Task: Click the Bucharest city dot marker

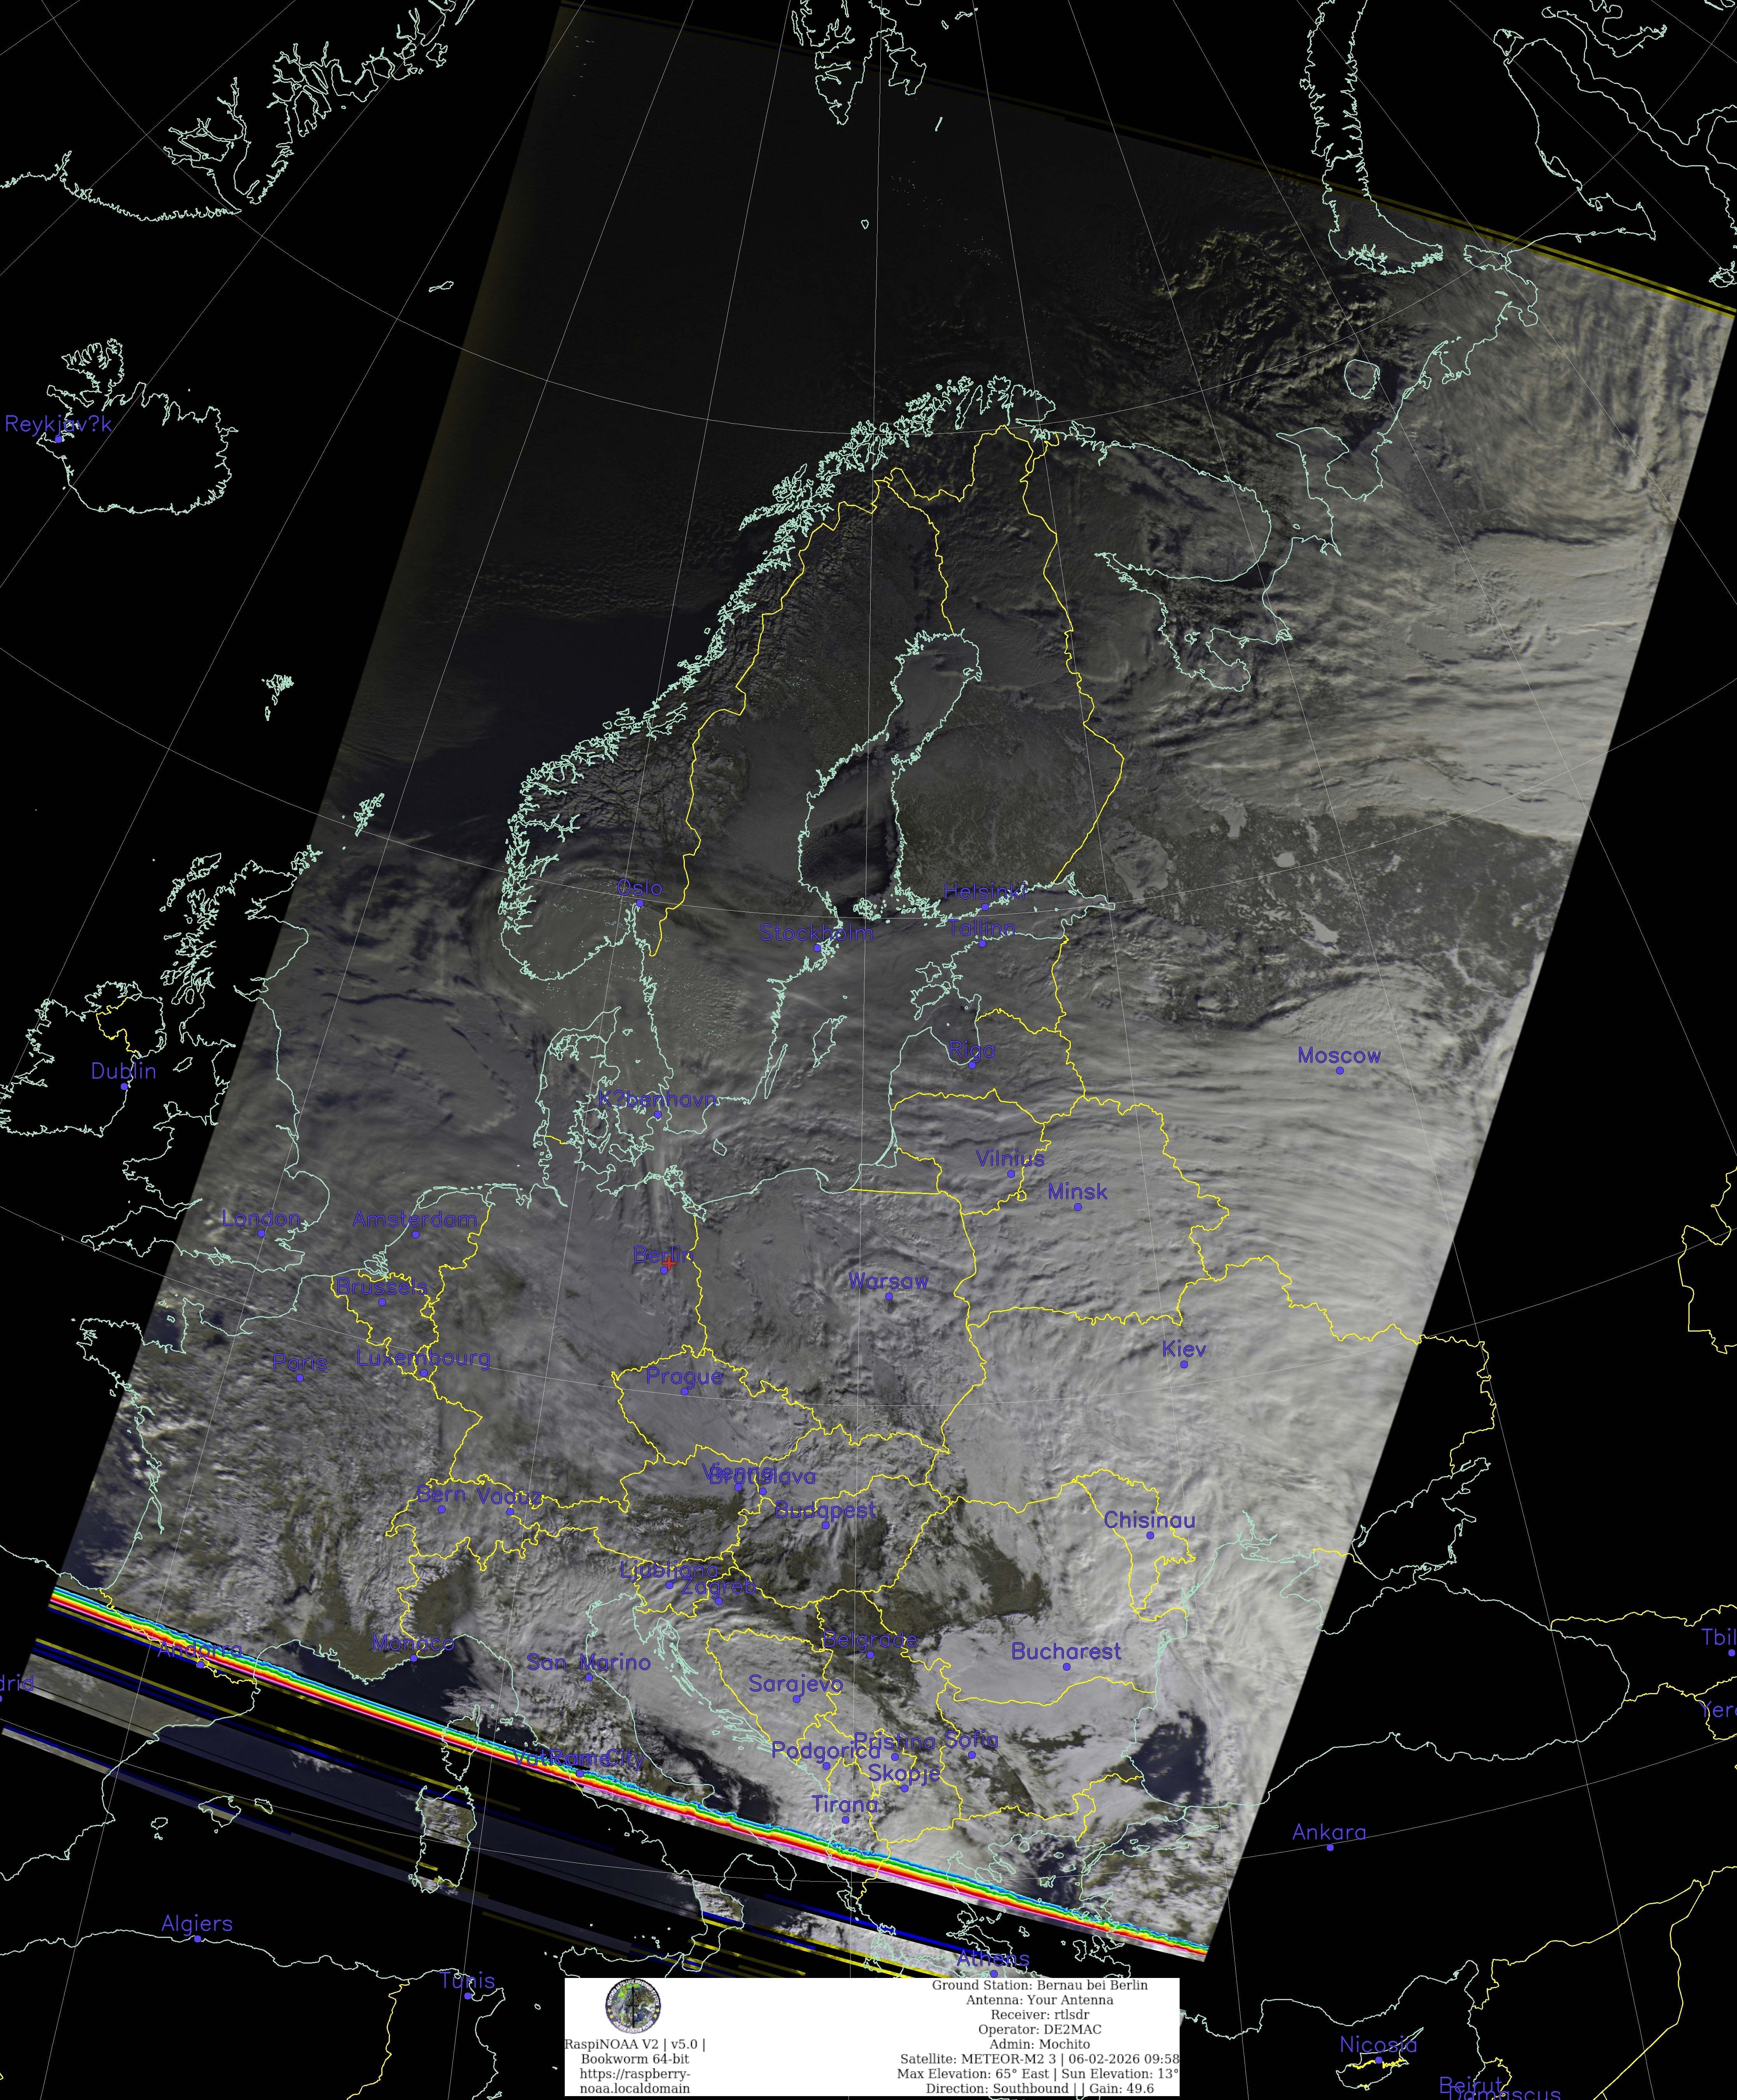Action: pos(1066,1667)
